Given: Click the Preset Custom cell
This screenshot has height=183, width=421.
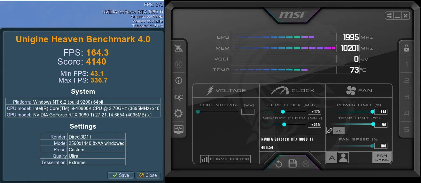Looking at the screenshot, I should coord(96,149).
